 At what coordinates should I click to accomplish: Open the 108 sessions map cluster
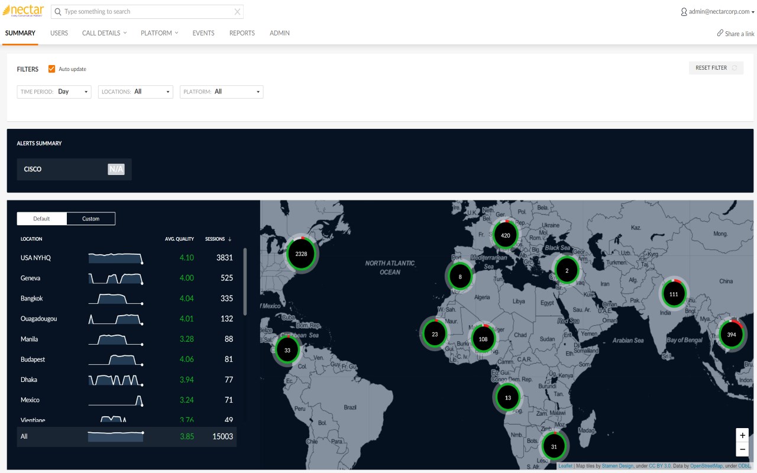pos(483,339)
